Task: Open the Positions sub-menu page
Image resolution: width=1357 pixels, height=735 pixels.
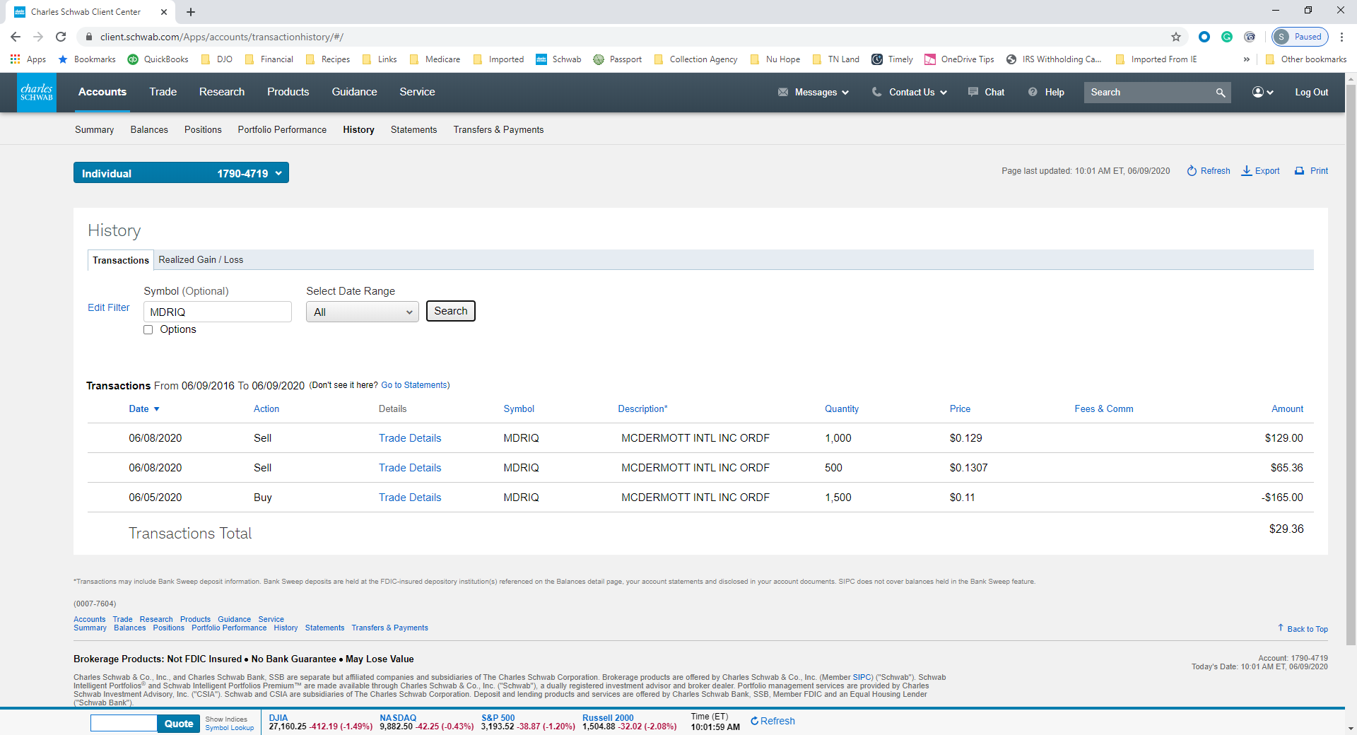Action: (x=203, y=130)
